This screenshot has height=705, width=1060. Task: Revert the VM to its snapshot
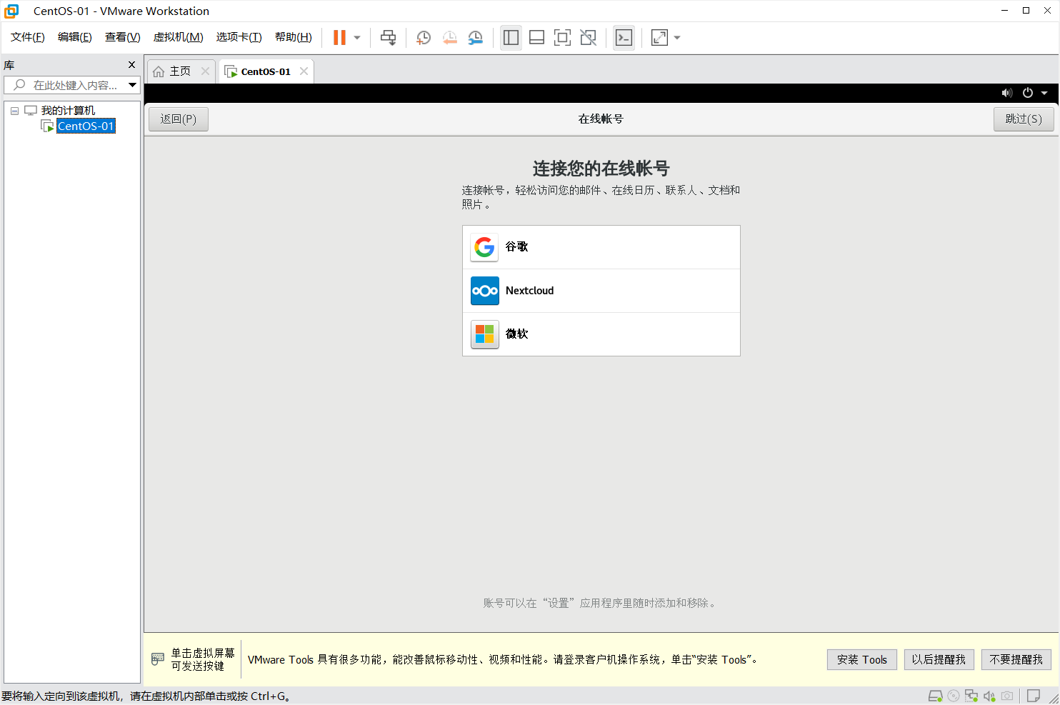click(x=449, y=37)
